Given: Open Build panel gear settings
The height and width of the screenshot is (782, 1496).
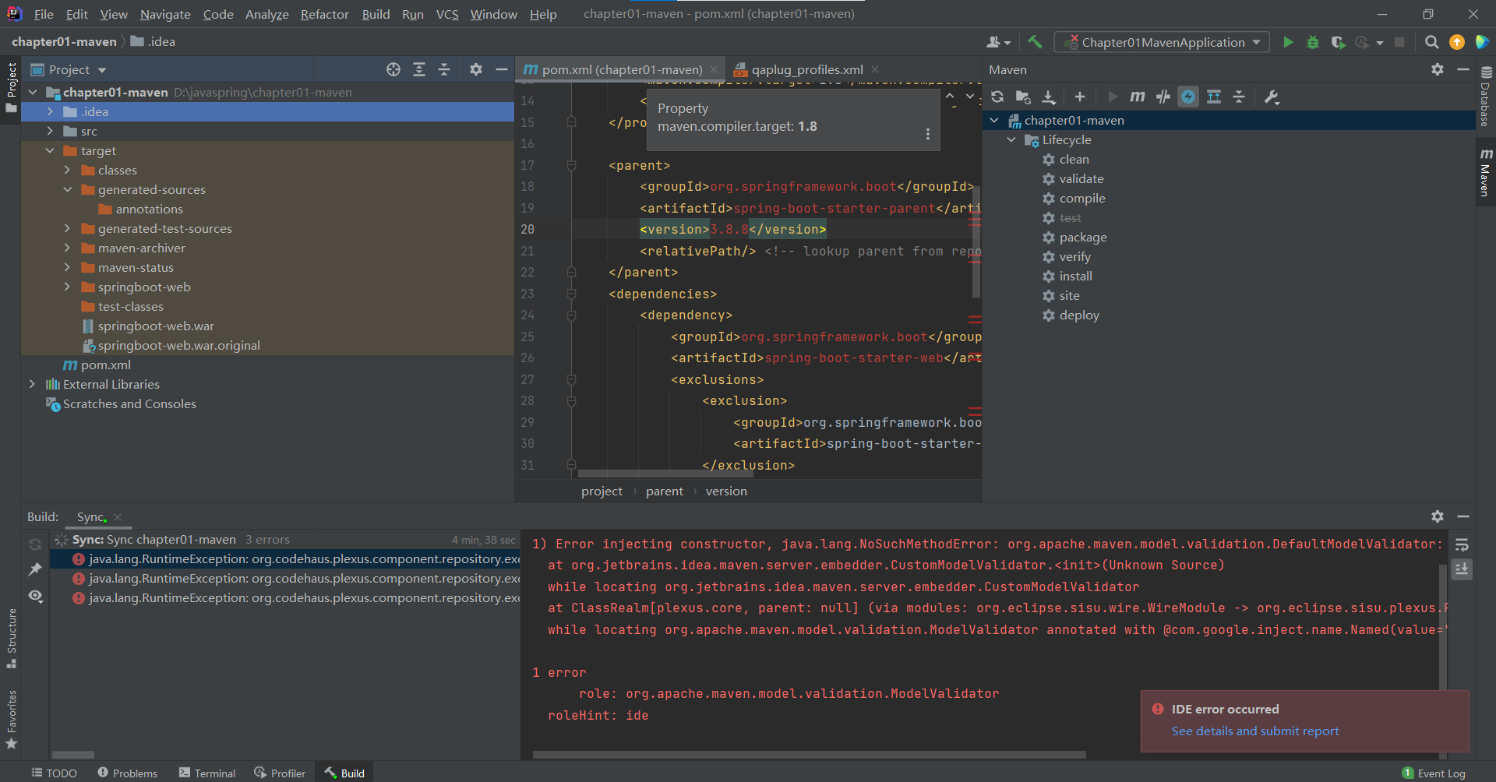Looking at the screenshot, I should pyautogui.click(x=1438, y=516).
